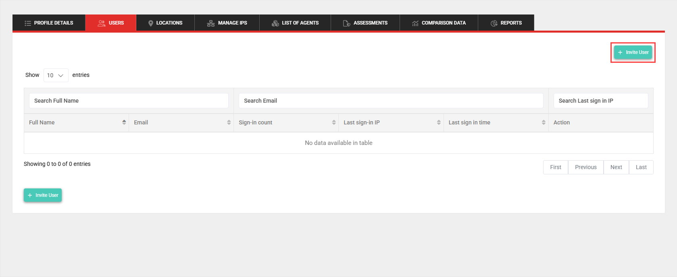677x277 pixels.
Task: Sort table by Full Name column
Action: pos(124,122)
